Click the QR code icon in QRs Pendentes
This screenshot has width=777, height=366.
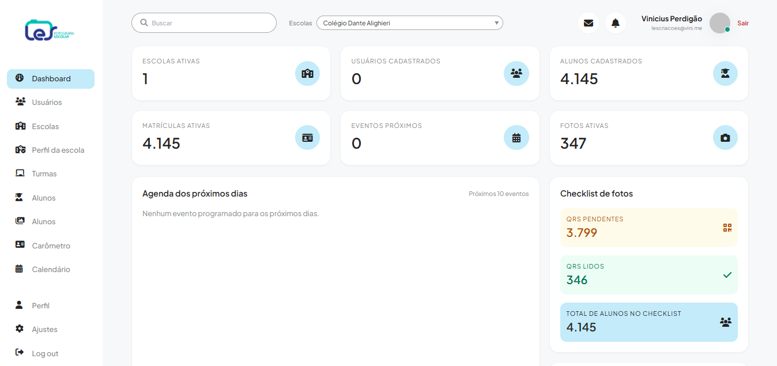click(727, 228)
